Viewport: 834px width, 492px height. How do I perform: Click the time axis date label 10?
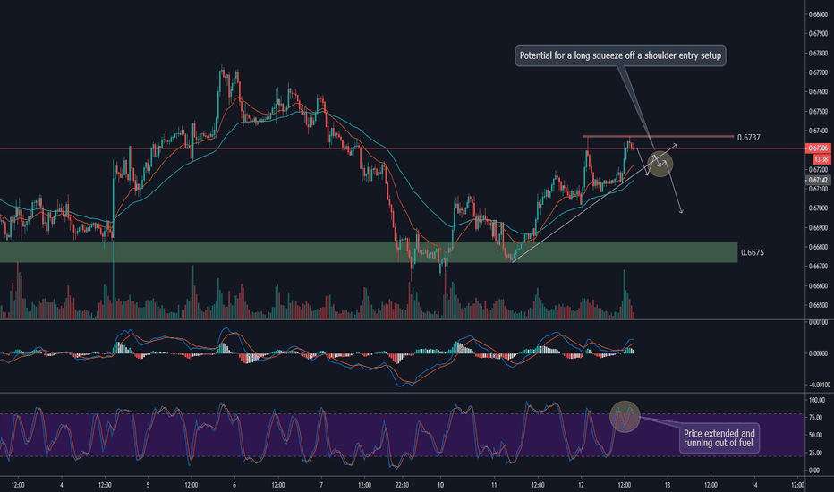(x=440, y=485)
